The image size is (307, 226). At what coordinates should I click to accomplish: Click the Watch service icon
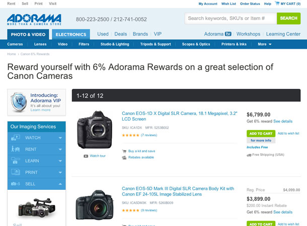16,138
